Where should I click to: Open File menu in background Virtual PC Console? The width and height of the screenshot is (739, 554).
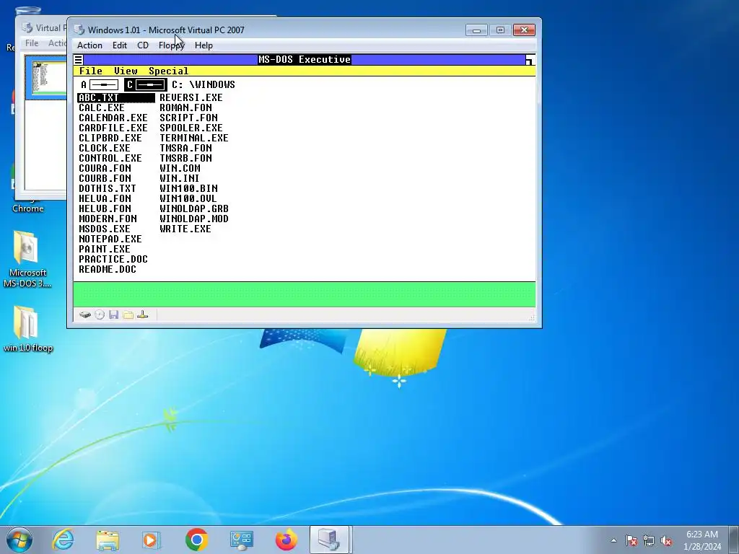pyautogui.click(x=32, y=43)
